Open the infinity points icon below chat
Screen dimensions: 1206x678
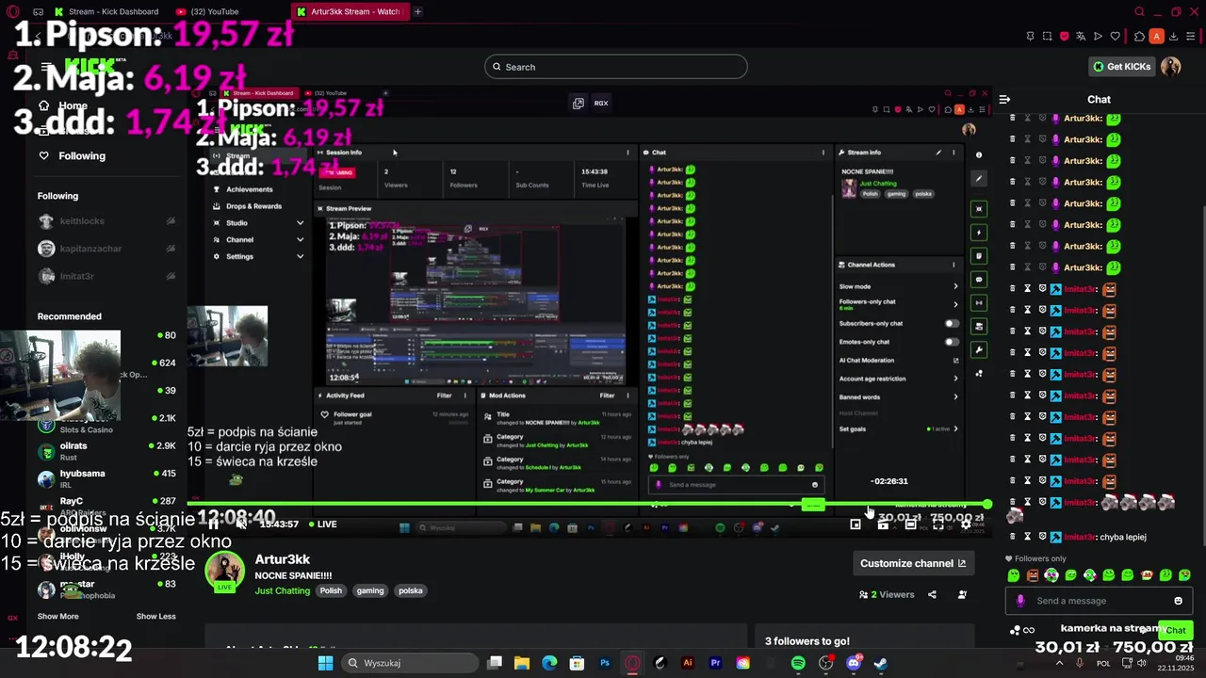pyautogui.click(x=1029, y=630)
